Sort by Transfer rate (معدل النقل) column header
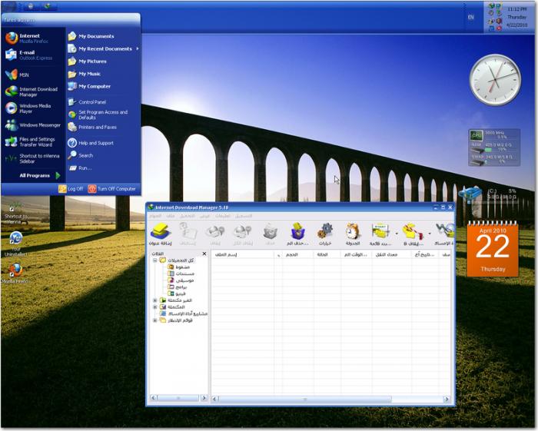This screenshot has width=538, height=431. pos(391,255)
